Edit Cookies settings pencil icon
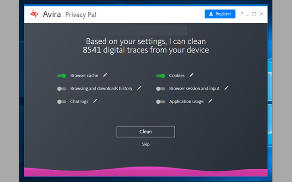Screen dimensions: 292x182 192,75
